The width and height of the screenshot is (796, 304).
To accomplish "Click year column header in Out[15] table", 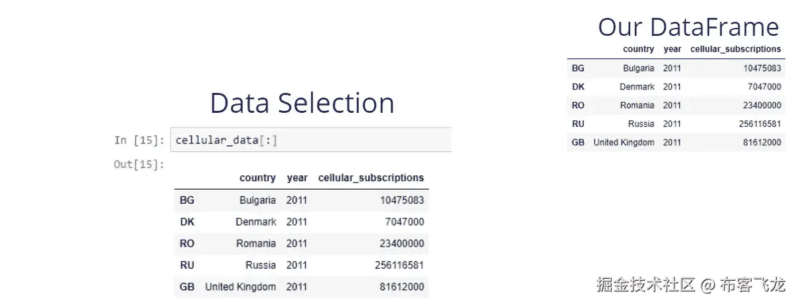I will coord(297,178).
